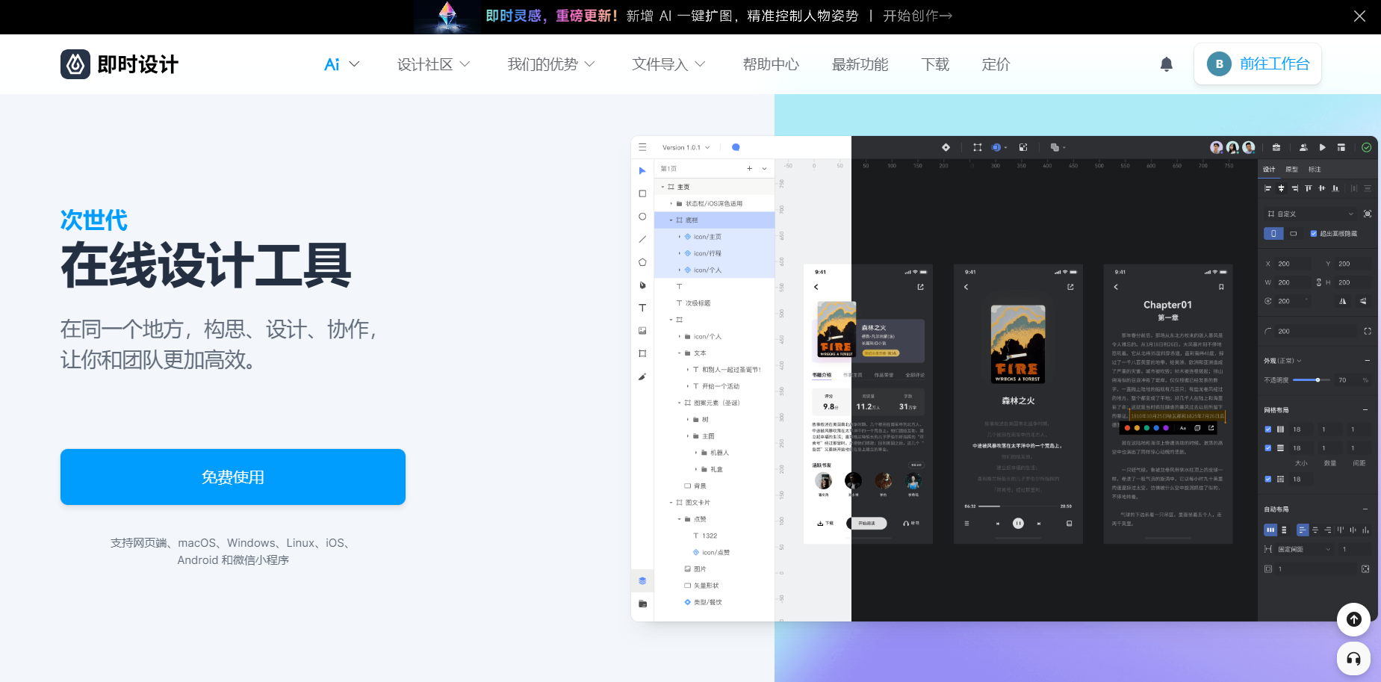Viewport: 1381px width, 682px height.
Task: Click the 前往工作台 button
Action: pyautogui.click(x=1258, y=64)
